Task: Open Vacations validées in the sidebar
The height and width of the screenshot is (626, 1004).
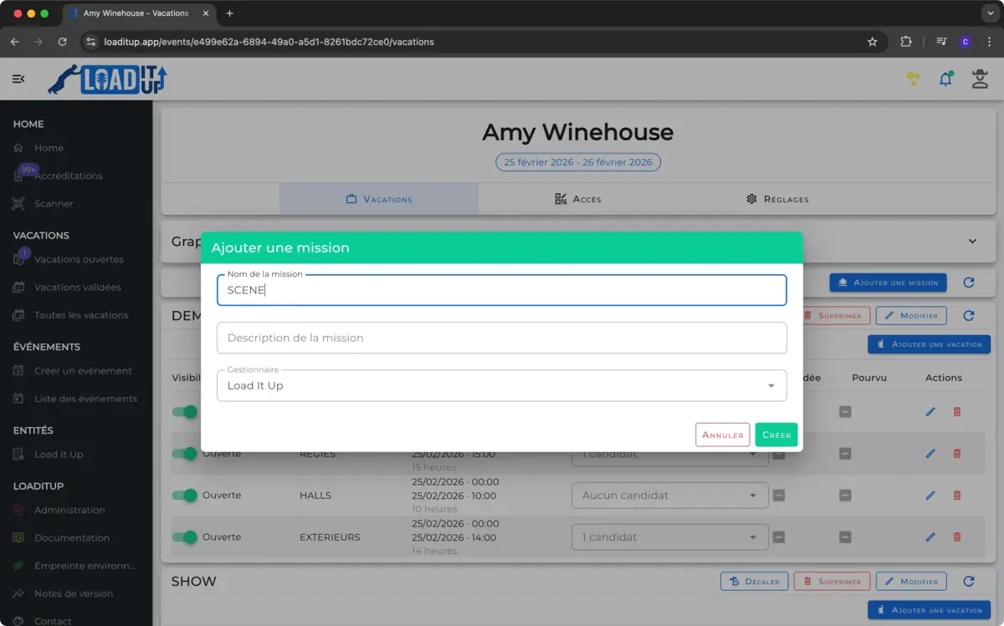Action: (x=77, y=288)
